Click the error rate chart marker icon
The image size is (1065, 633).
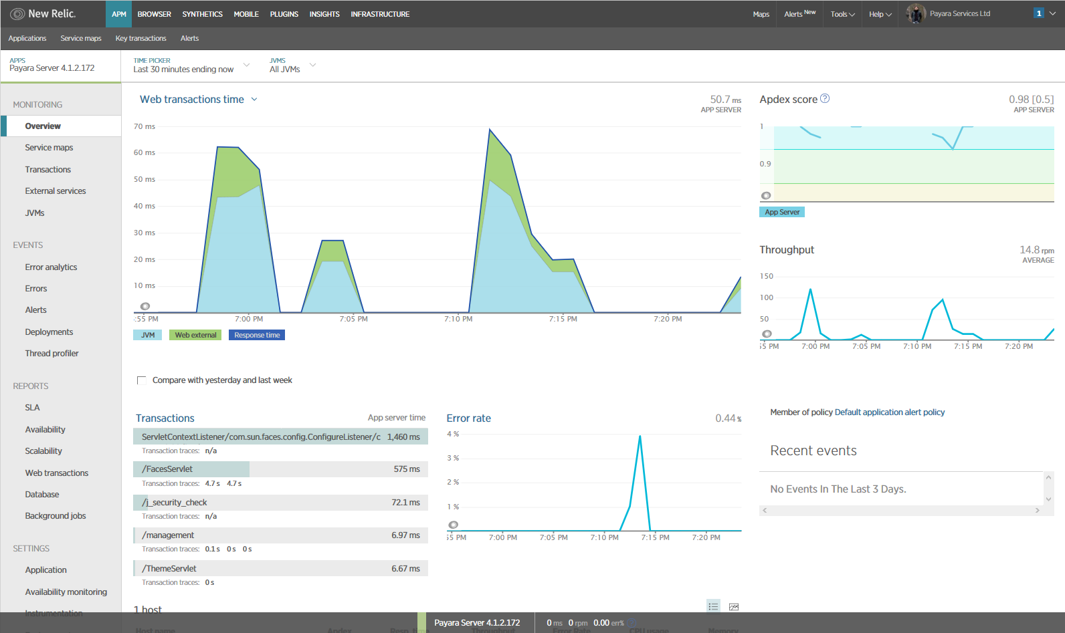pyautogui.click(x=454, y=525)
